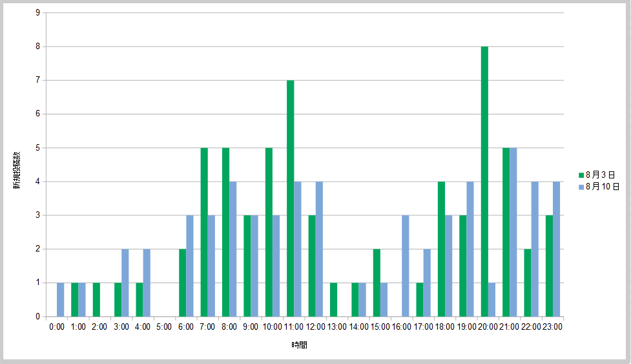
Task: Click the 5:00 label on the time axis
Action: 164,327
